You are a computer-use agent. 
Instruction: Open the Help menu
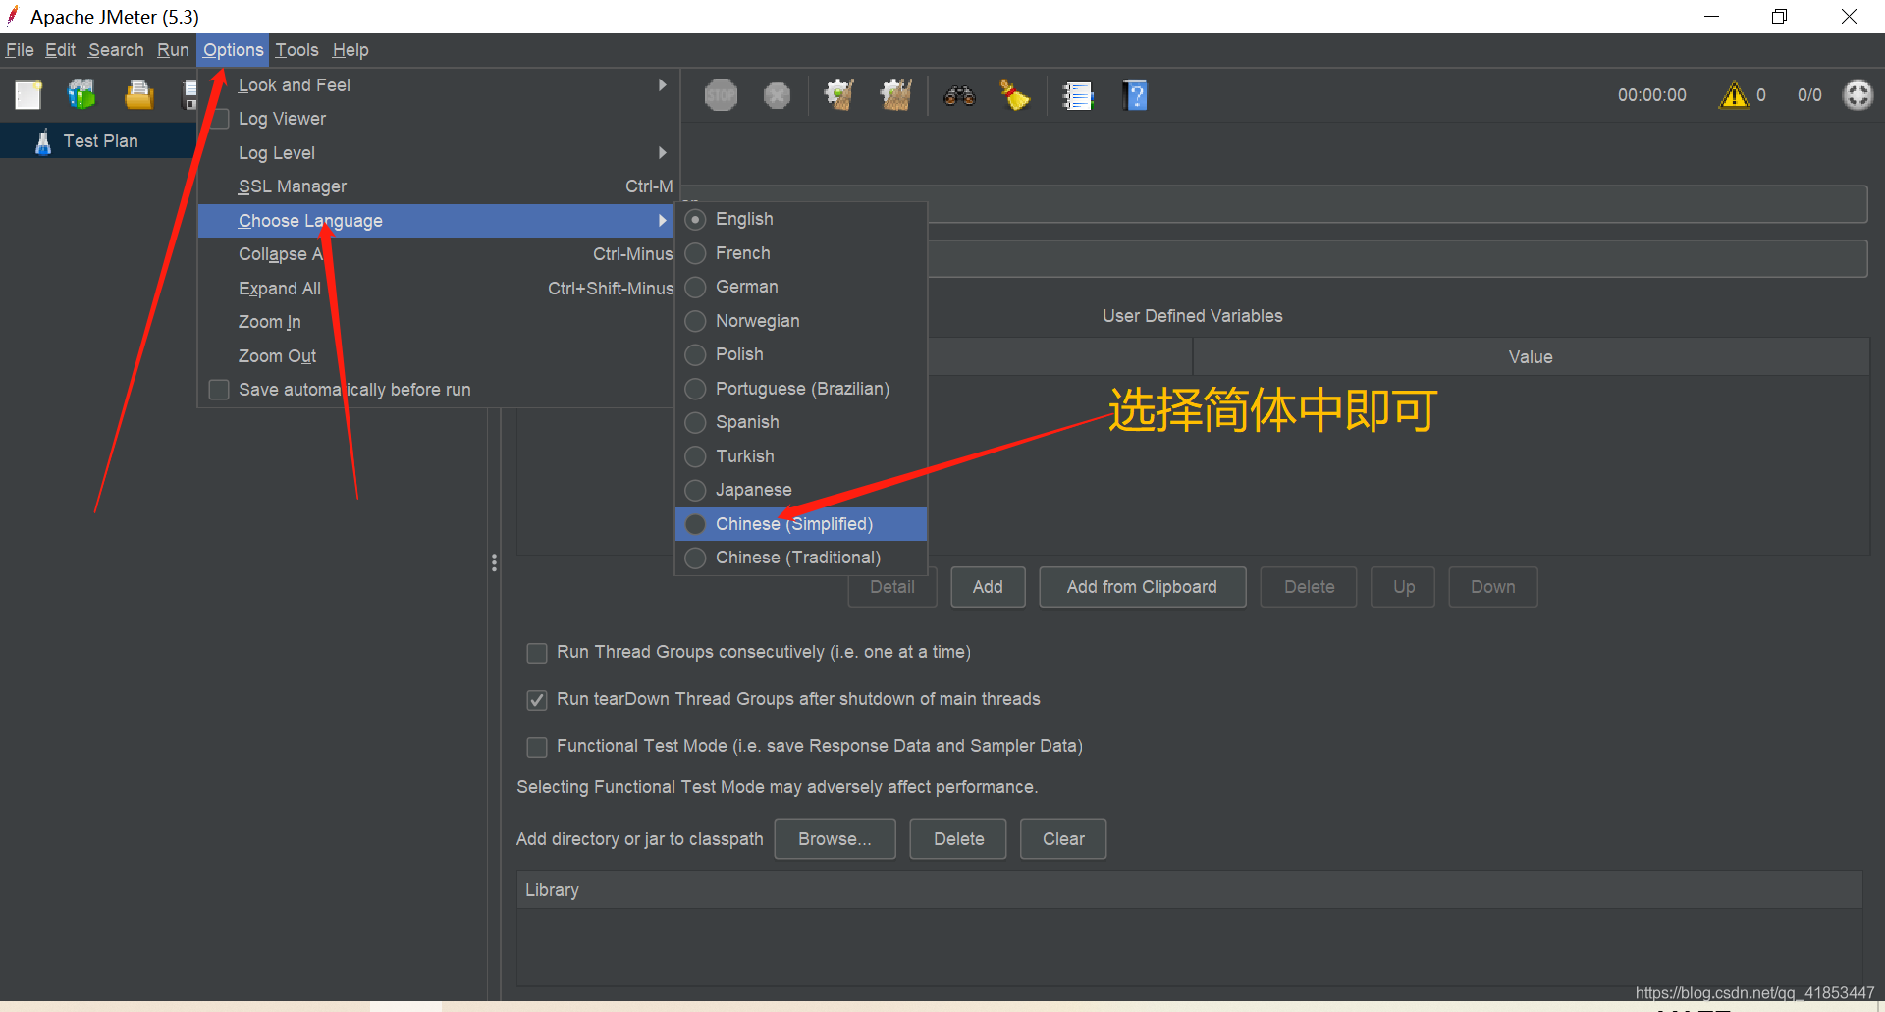pyautogui.click(x=350, y=50)
